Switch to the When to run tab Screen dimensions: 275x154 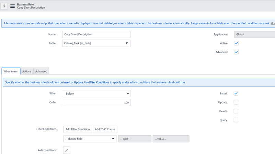tap(11, 71)
